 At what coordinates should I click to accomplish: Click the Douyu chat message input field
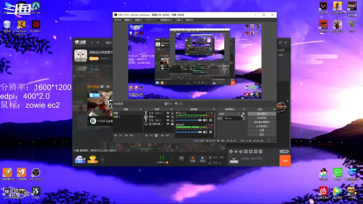click(x=259, y=159)
